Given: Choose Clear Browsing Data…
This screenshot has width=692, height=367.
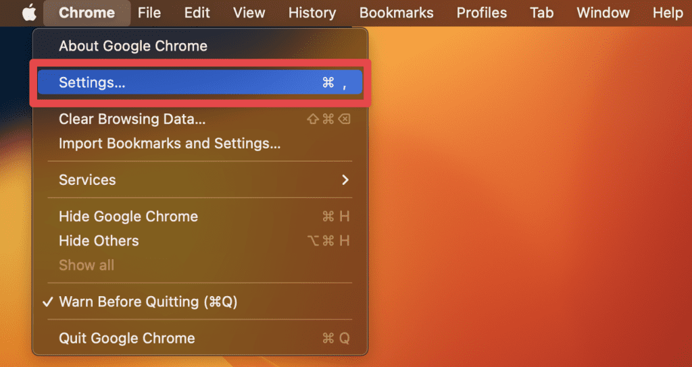Looking at the screenshot, I should pos(132,119).
